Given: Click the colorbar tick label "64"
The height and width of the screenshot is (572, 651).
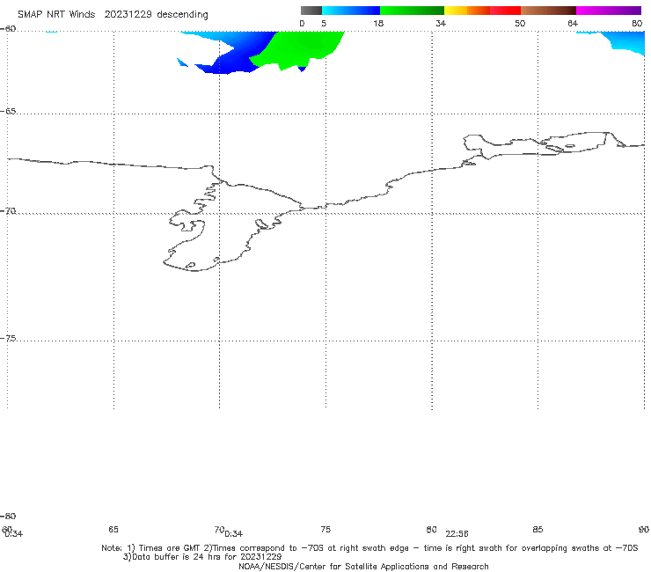Looking at the screenshot, I should click(573, 24).
